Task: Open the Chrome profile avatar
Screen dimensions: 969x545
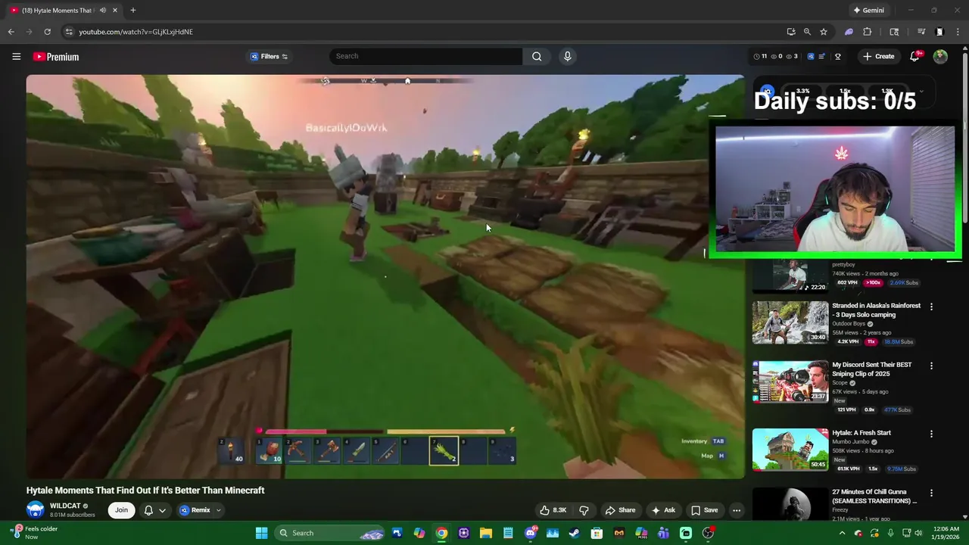Action: tap(939, 32)
